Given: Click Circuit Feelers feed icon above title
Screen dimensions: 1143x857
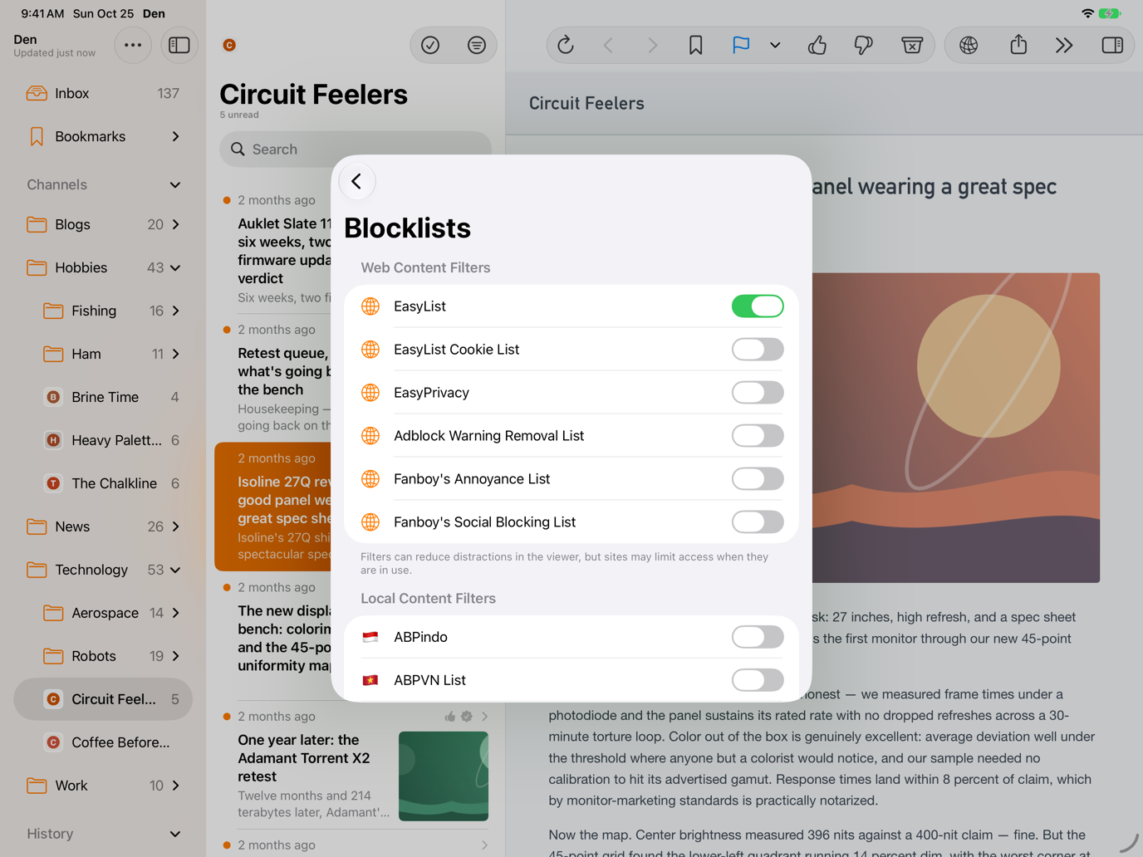Looking at the screenshot, I should point(229,45).
